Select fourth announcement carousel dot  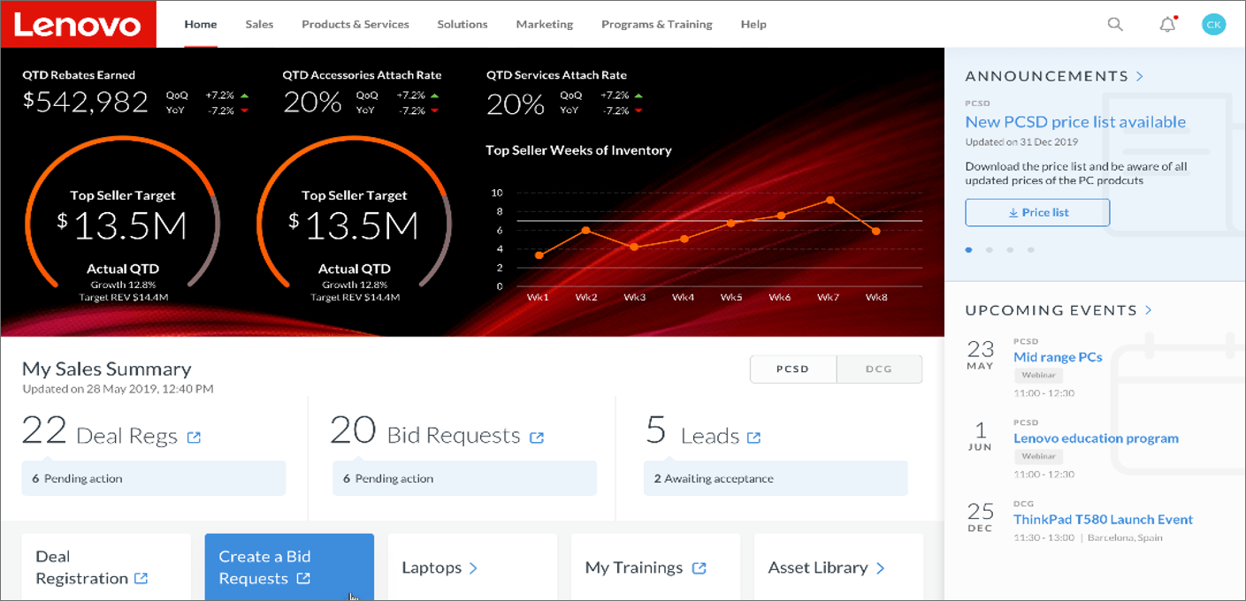1030,250
